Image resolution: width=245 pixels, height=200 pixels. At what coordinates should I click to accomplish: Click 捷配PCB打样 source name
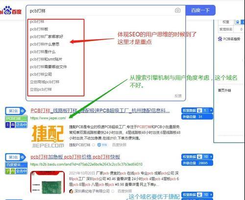click(79, 145)
